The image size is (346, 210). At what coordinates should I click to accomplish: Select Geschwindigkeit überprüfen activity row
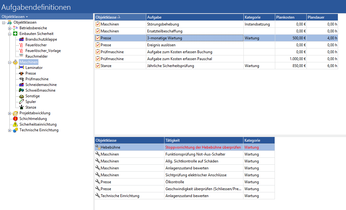204,189
